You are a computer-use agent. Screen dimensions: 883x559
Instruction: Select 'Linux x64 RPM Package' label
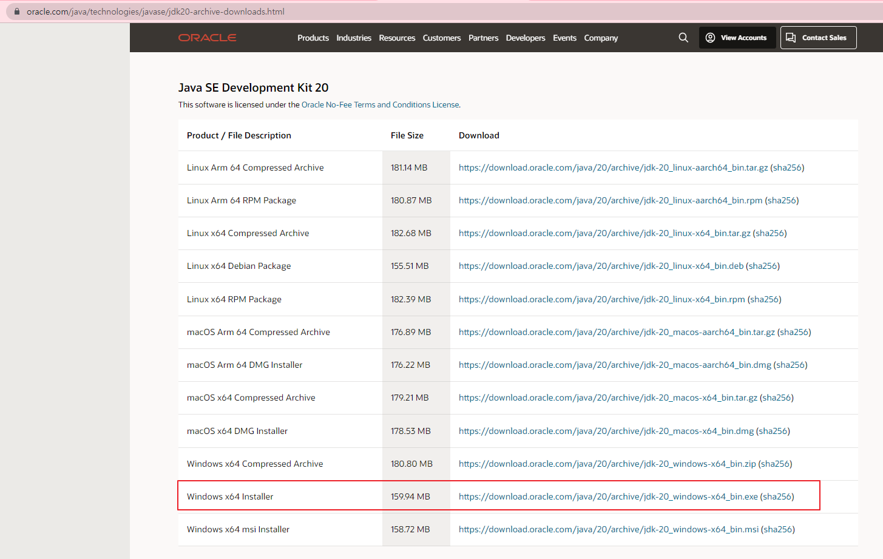pos(234,299)
